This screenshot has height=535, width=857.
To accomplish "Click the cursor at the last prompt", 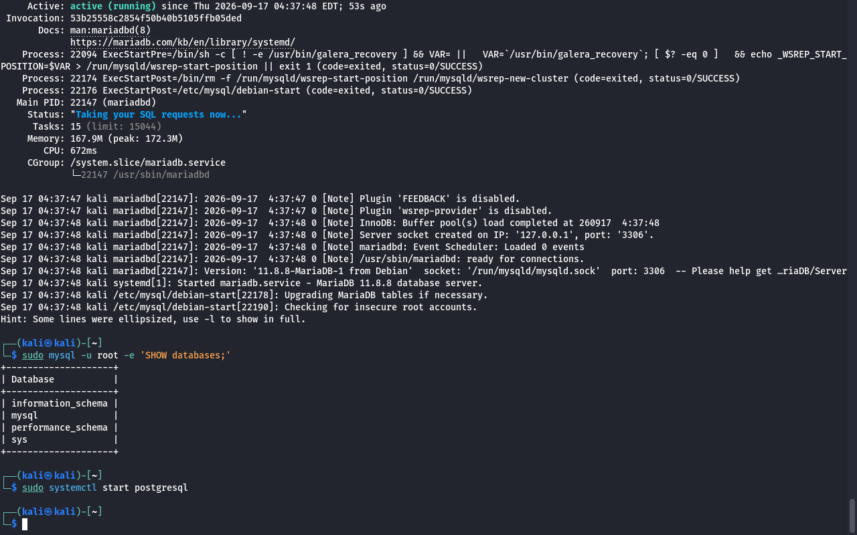I will tap(25, 524).
